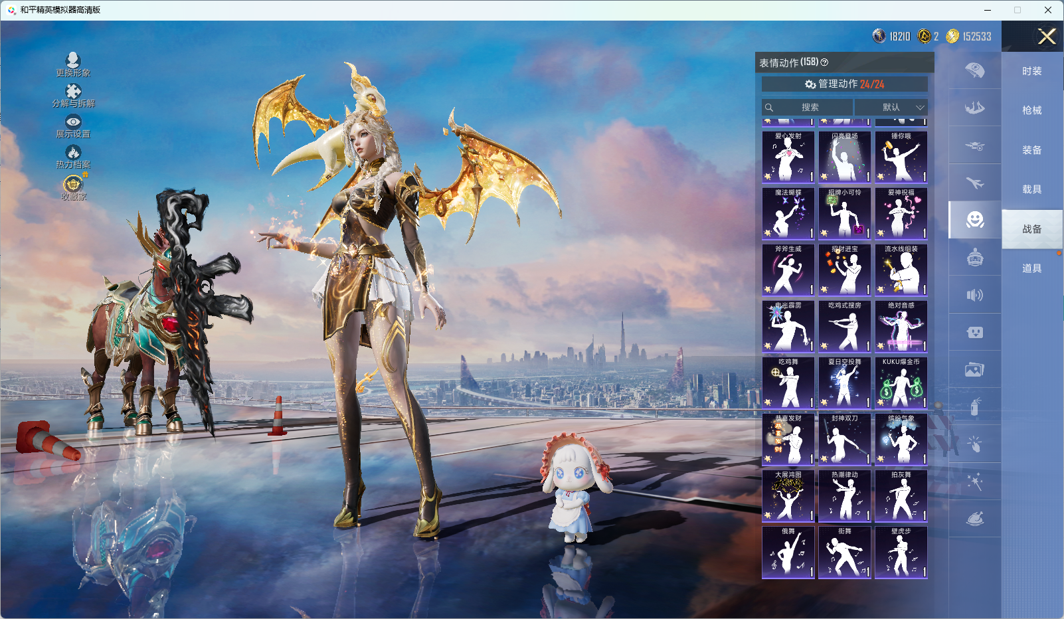Expand the 默认 sort dropdown

(x=891, y=107)
